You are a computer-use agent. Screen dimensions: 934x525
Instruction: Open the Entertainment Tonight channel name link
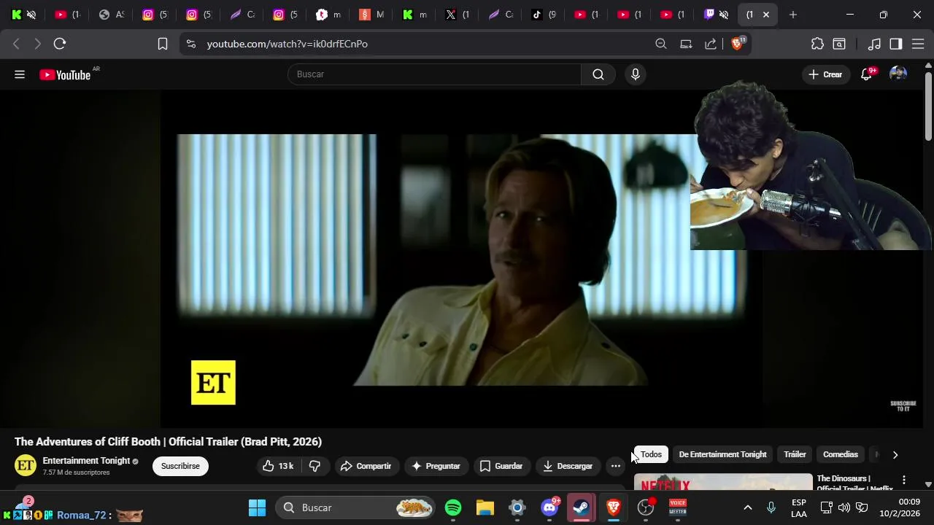coord(86,461)
